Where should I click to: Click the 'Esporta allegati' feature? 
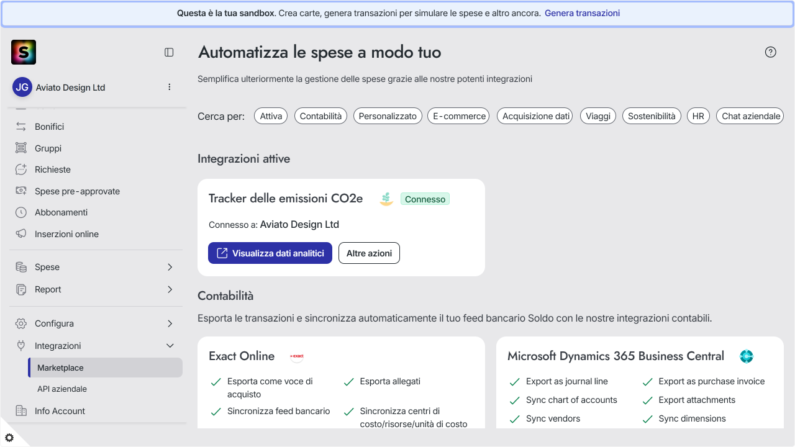tap(390, 381)
